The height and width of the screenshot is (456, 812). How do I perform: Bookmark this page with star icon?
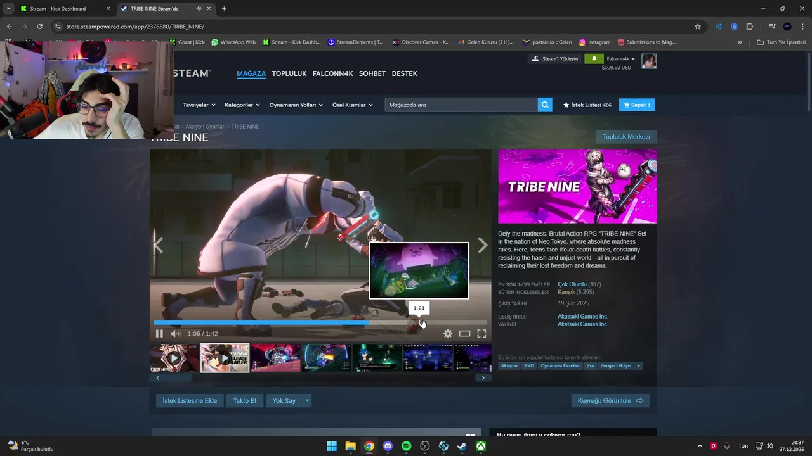(x=698, y=27)
